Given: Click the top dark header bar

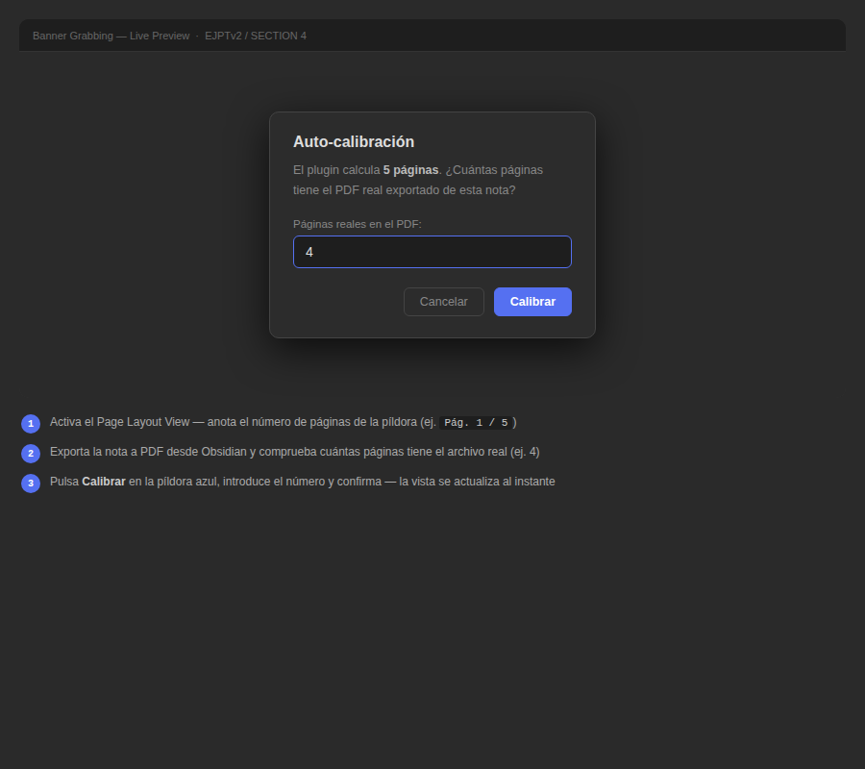Looking at the screenshot, I should 625,35.
